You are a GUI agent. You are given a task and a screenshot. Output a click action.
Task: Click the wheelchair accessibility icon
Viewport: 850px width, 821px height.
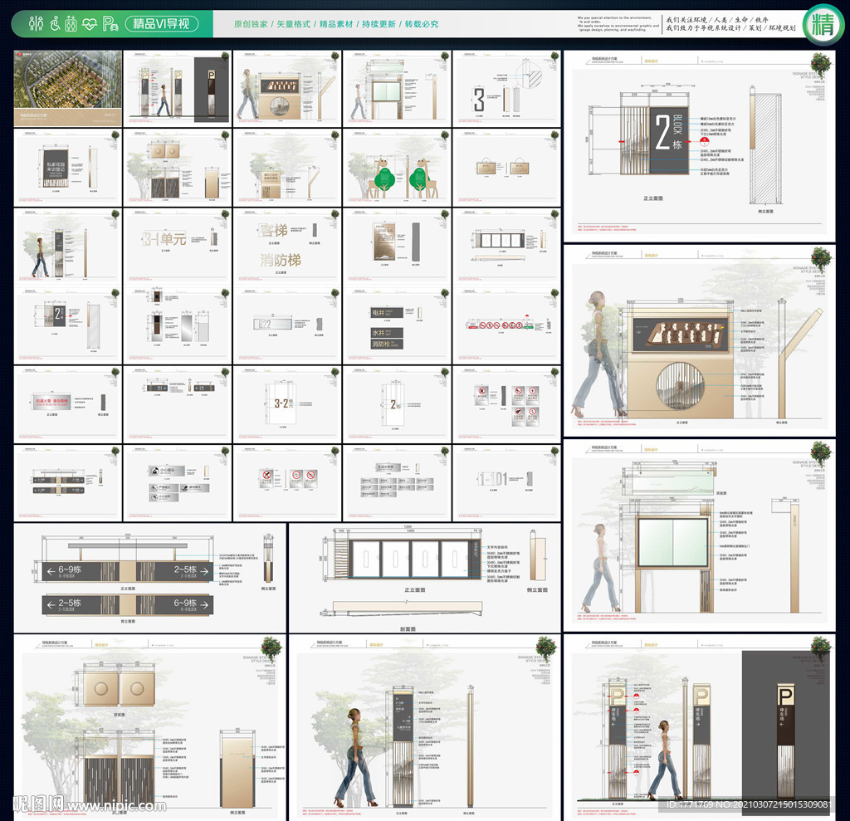coord(53,23)
